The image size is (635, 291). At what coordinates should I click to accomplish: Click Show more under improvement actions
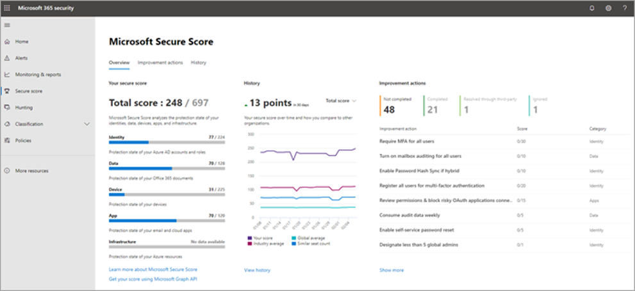392,271
